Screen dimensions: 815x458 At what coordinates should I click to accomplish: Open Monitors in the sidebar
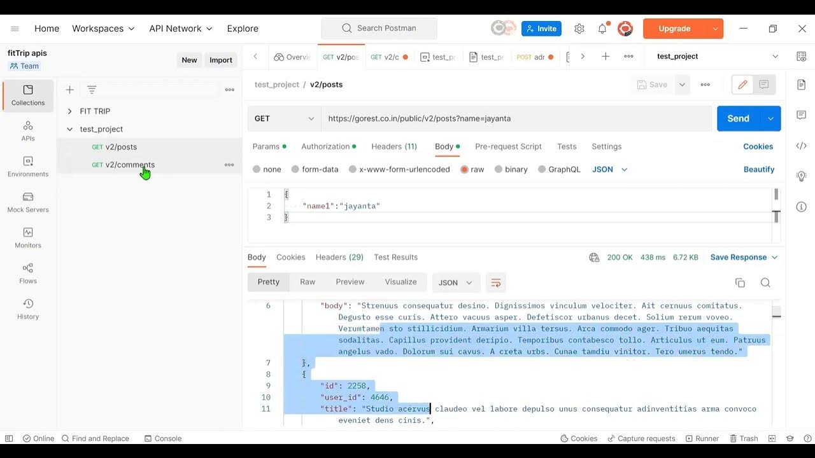28,238
